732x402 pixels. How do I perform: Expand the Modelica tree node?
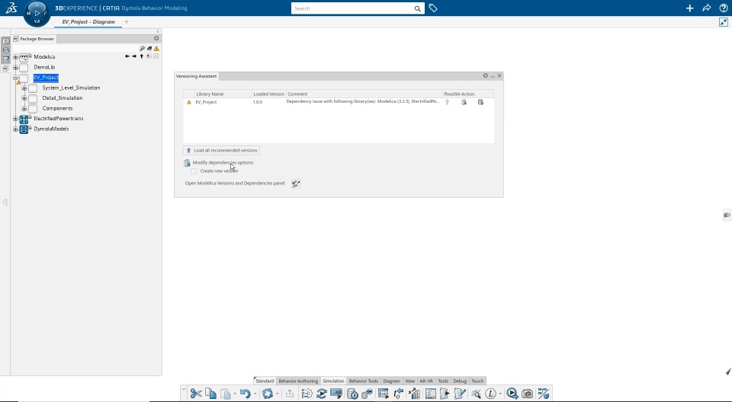pos(15,57)
